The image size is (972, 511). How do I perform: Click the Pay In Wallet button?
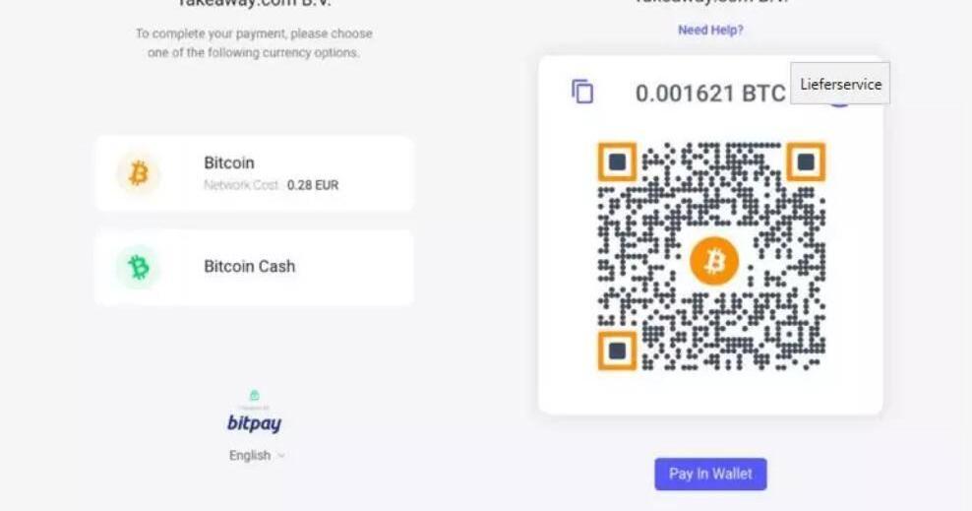[710, 474]
